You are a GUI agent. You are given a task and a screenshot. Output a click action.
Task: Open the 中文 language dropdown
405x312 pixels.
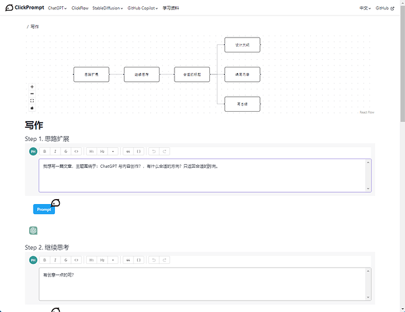[365, 9]
